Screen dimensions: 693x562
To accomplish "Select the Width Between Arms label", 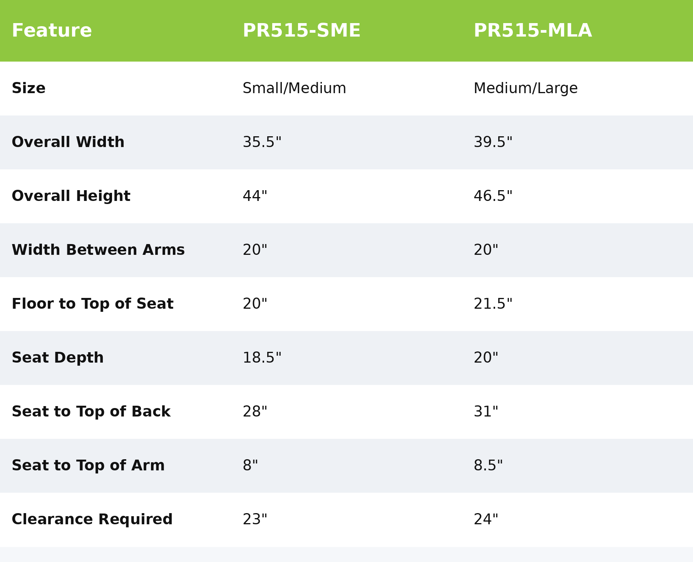I will tap(98, 250).
